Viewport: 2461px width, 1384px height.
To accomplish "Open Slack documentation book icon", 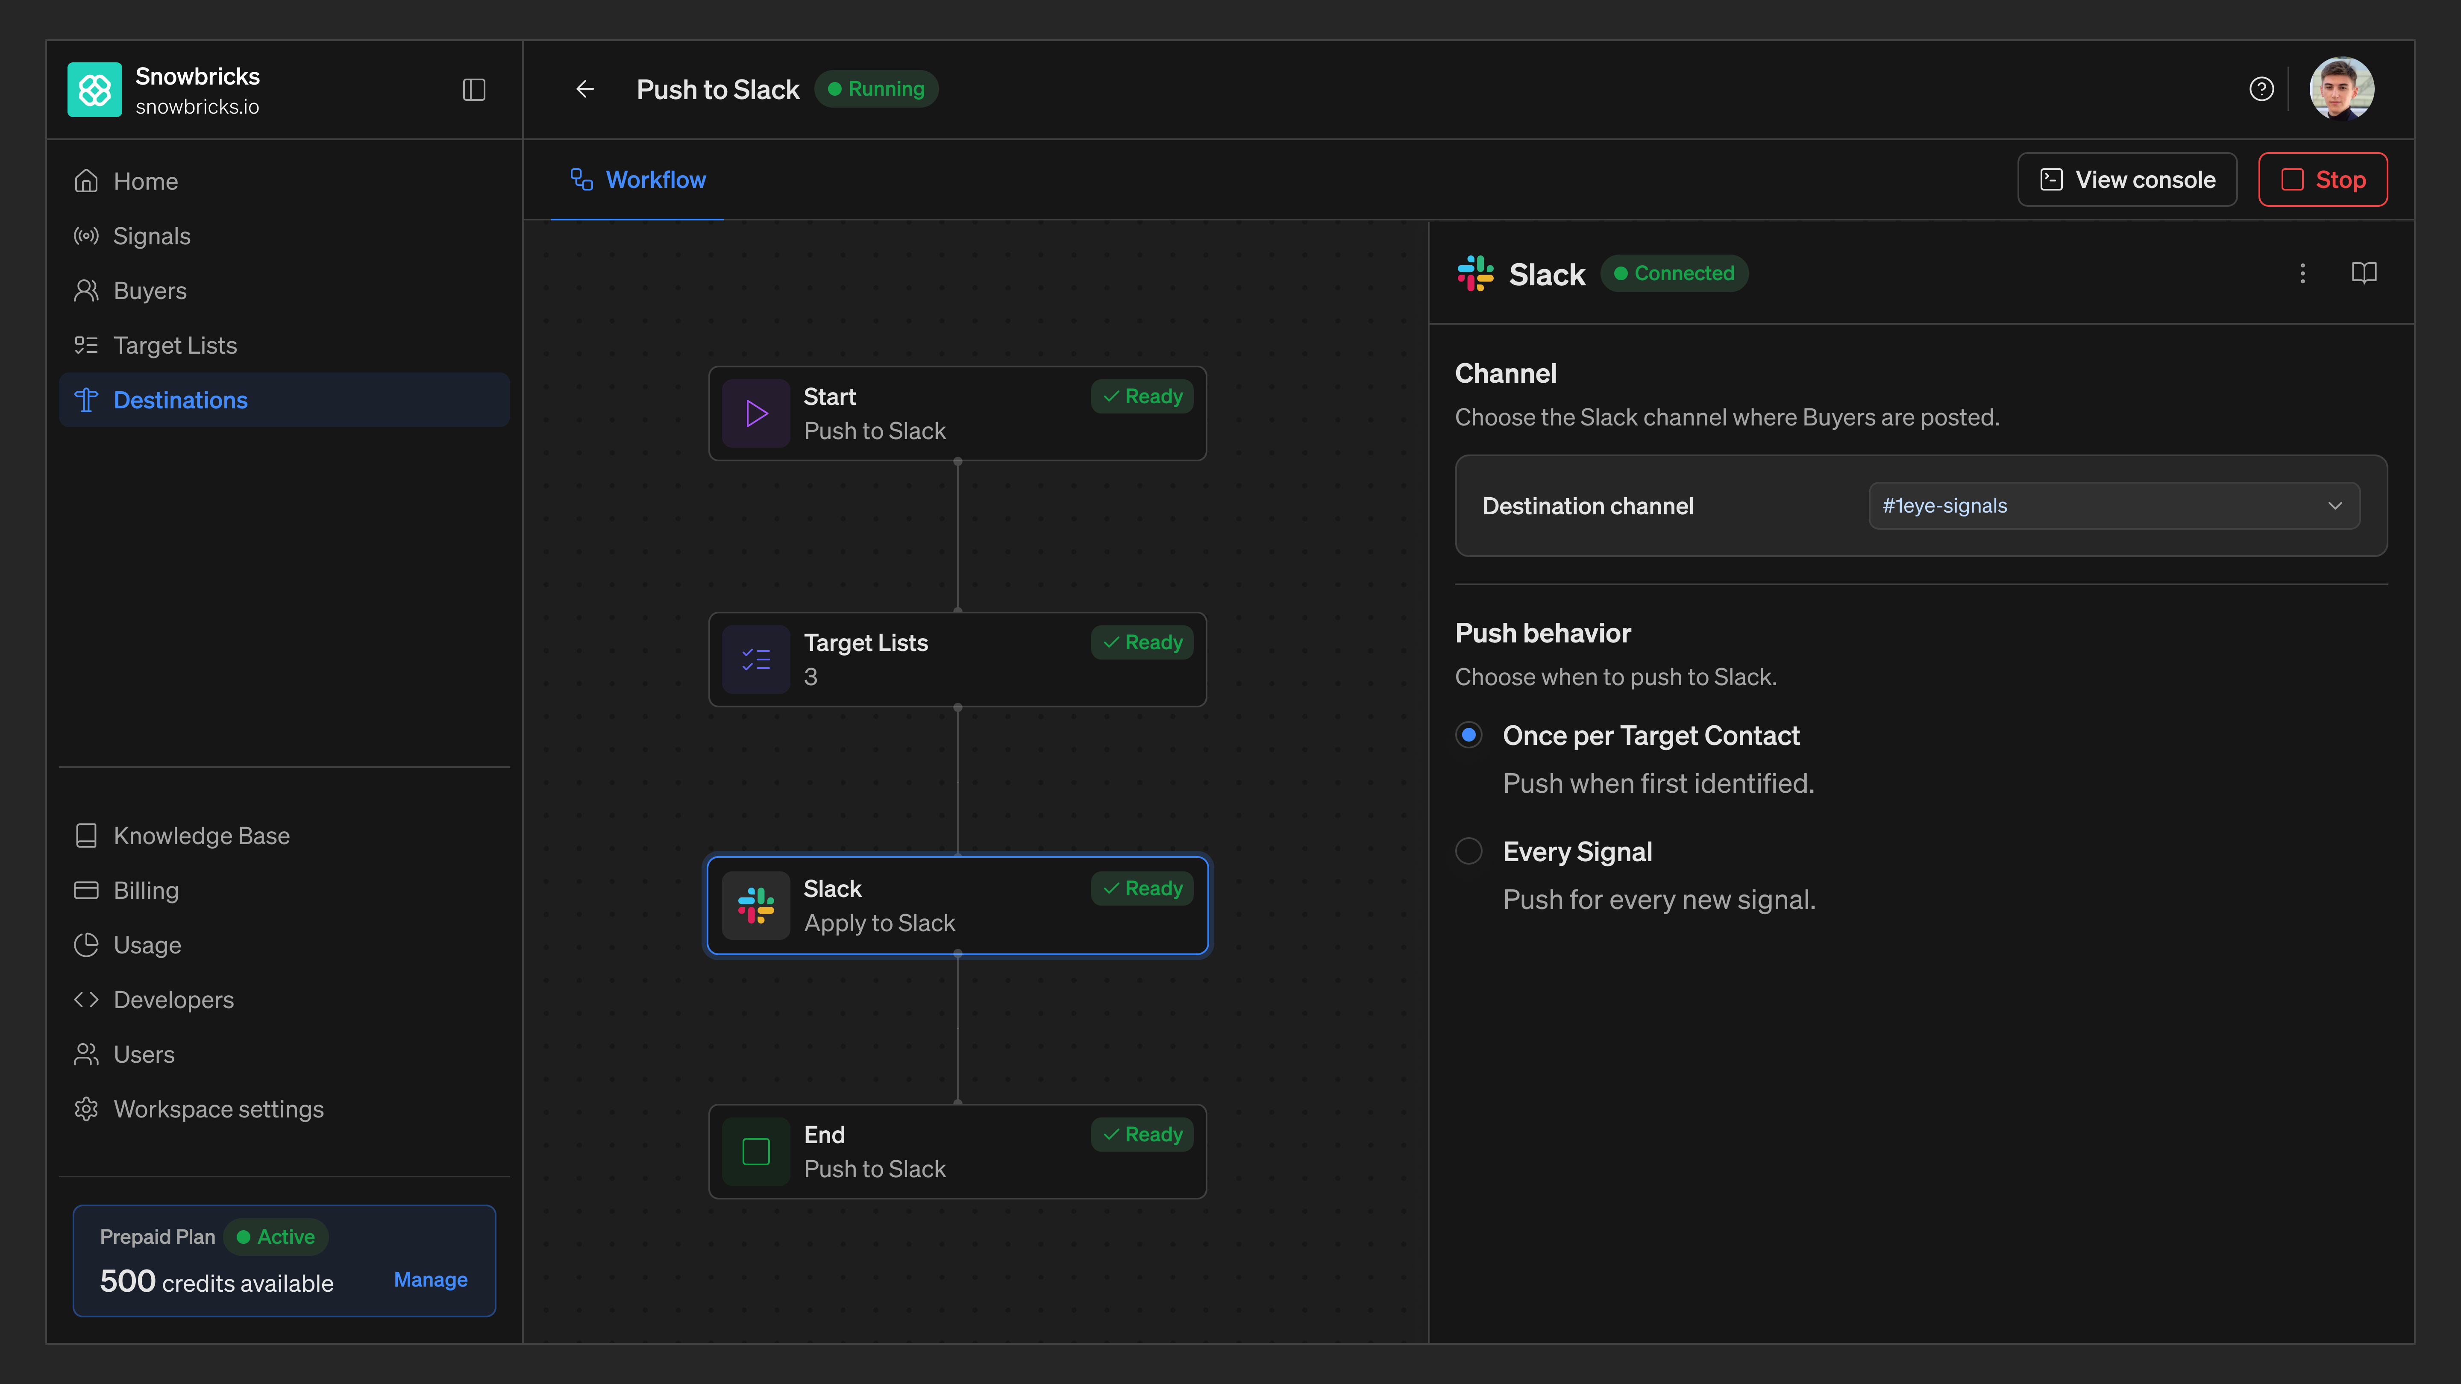I will tap(2364, 273).
